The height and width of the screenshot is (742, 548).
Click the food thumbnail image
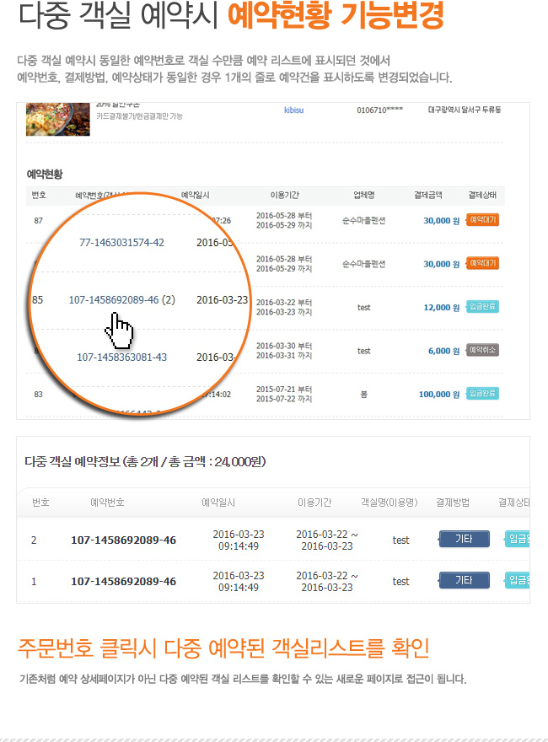57,119
